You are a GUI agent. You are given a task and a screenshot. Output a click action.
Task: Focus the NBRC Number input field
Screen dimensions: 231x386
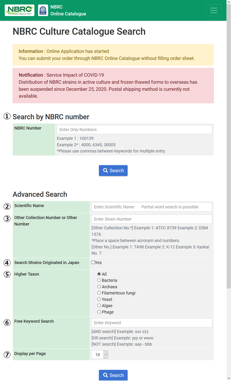pyautogui.click(x=134, y=130)
